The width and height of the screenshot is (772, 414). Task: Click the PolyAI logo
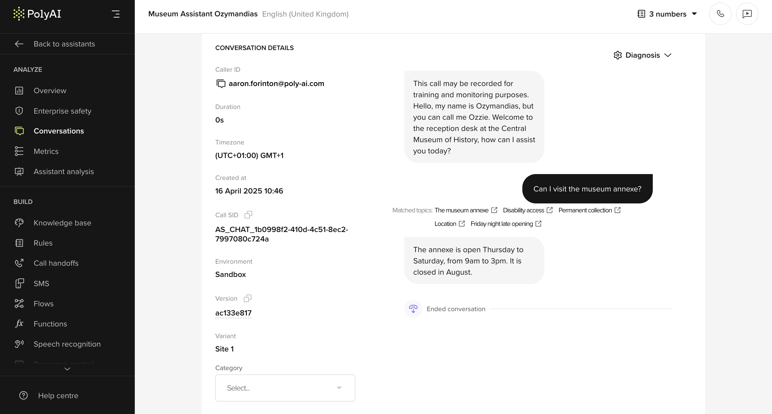pos(37,14)
